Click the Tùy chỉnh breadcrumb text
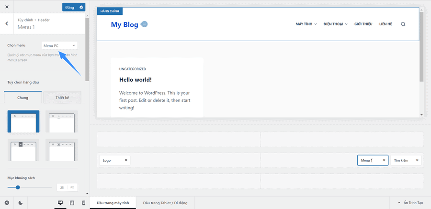This screenshot has width=431, height=209. [x=25, y=20]
